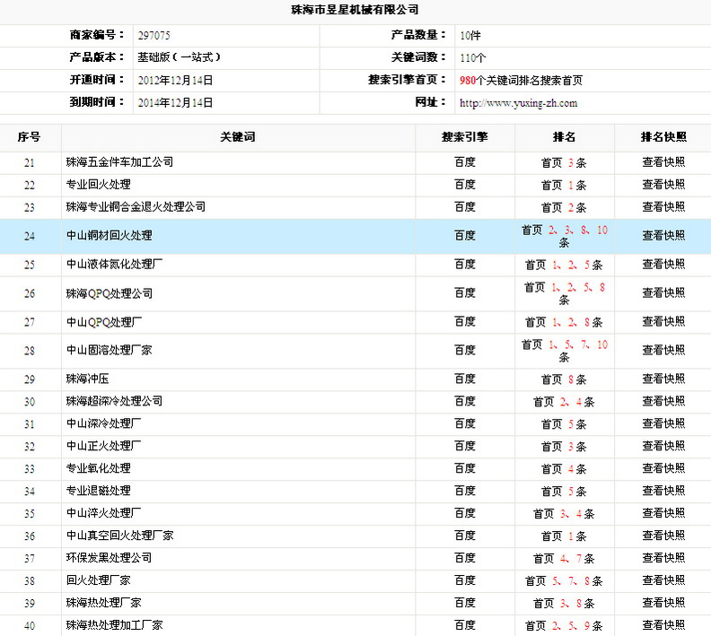Viewport: 711px width, 636px height.
Task: Select keyword 珠海热处理加工厂家
Action: [114, 625]
